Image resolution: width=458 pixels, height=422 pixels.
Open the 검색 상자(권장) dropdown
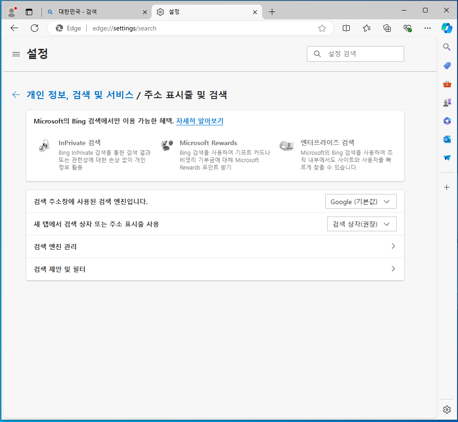(x=362, y=224)
